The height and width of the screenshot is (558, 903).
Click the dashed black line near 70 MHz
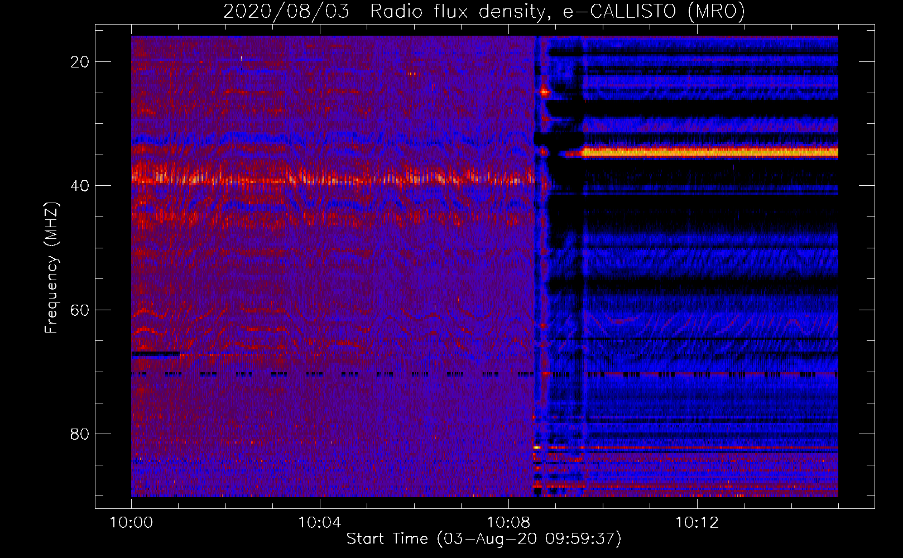[x=484, y=374]
